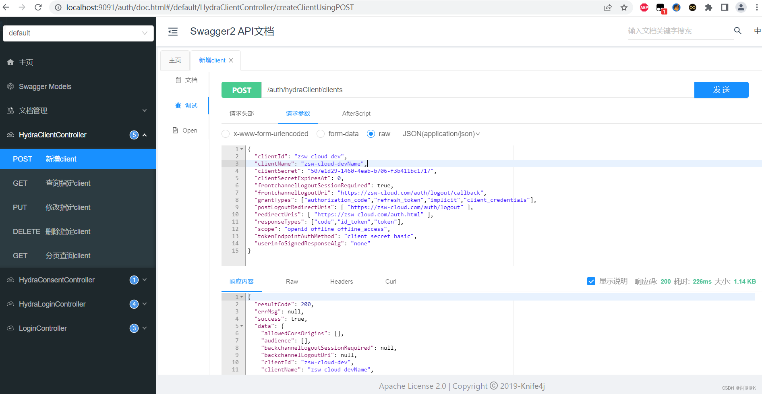Click the green POST method label
The image size is (762, 394).
tap(242, 90)
